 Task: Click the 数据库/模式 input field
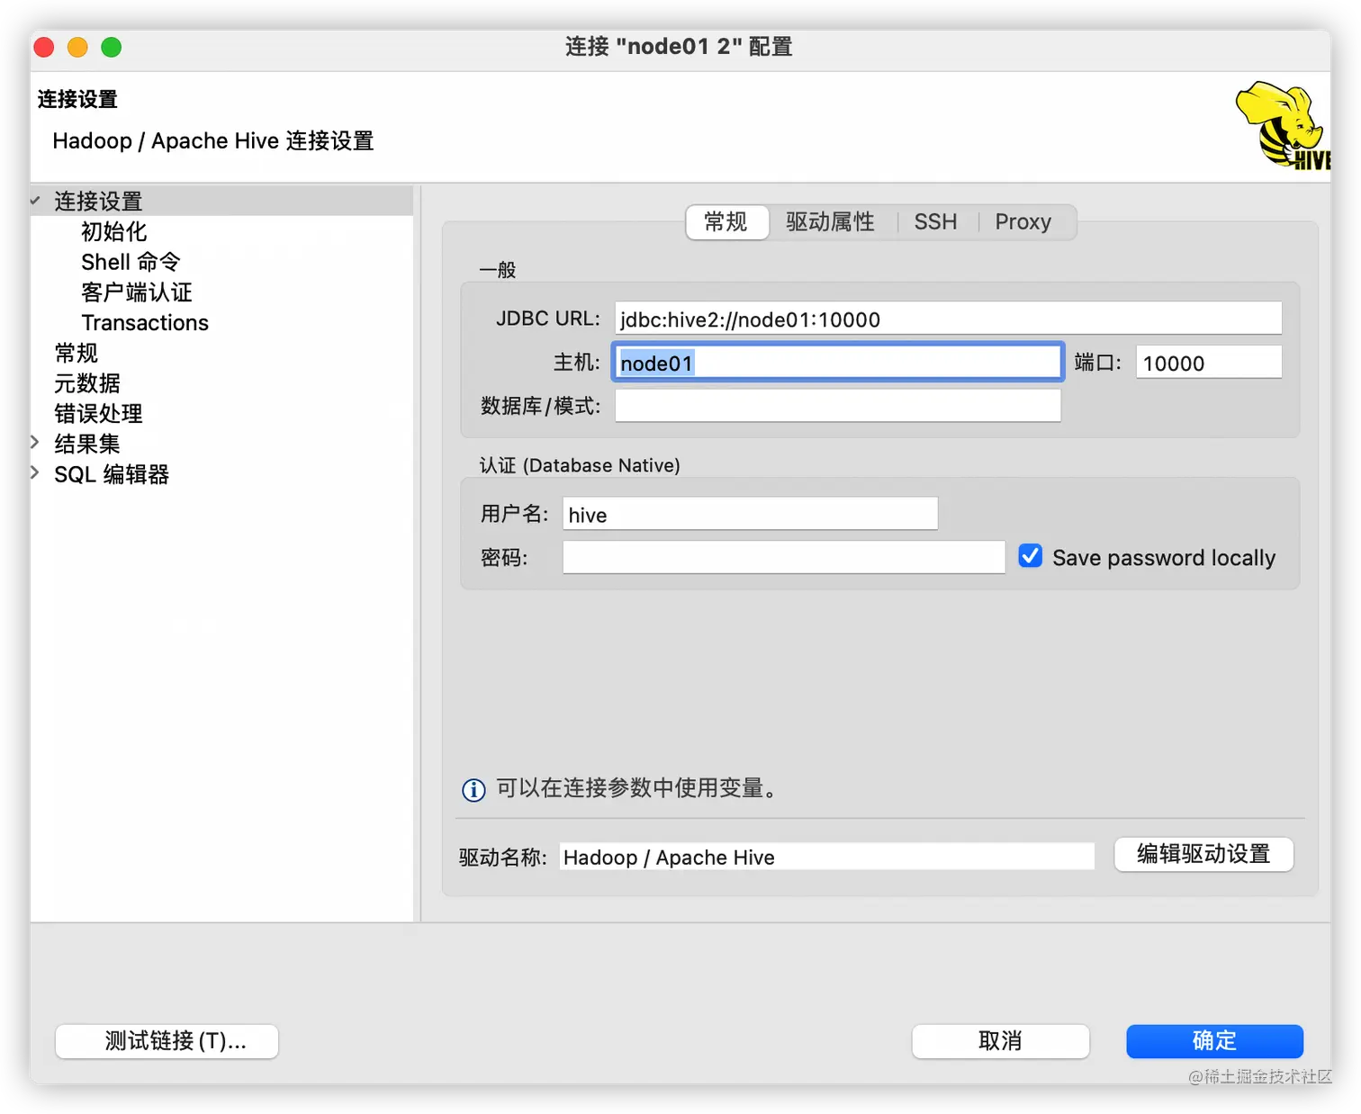[838, 405]
